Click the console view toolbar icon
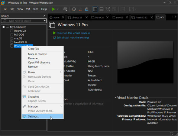The width and height of the screenshot is (178, 136). pos(123,9)
